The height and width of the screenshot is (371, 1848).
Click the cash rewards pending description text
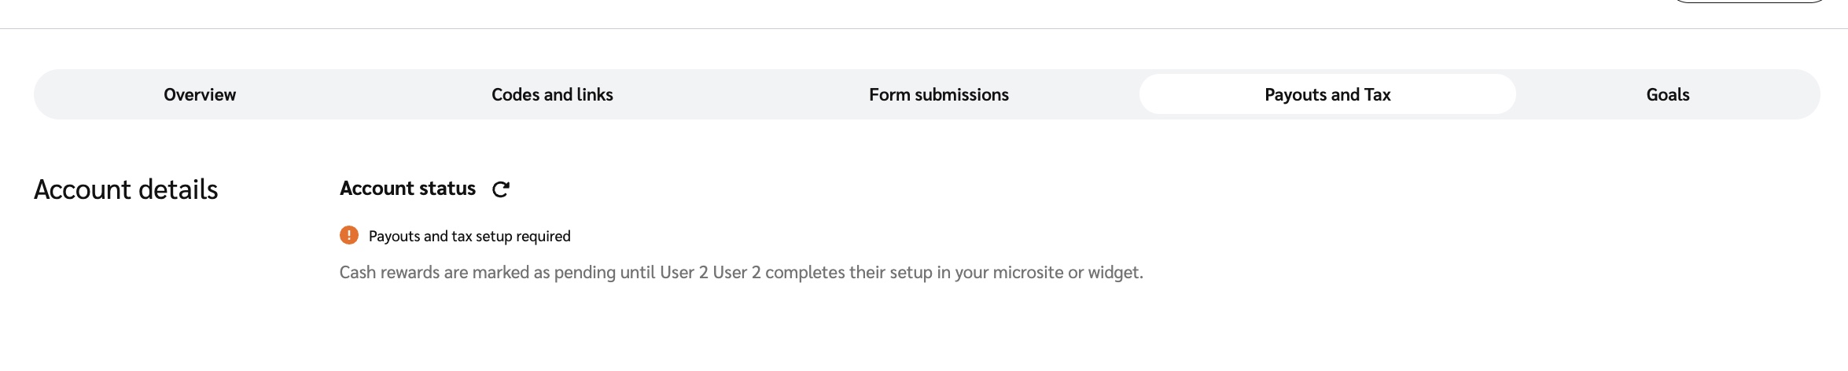pyautogui.click(x=741, y=273)
